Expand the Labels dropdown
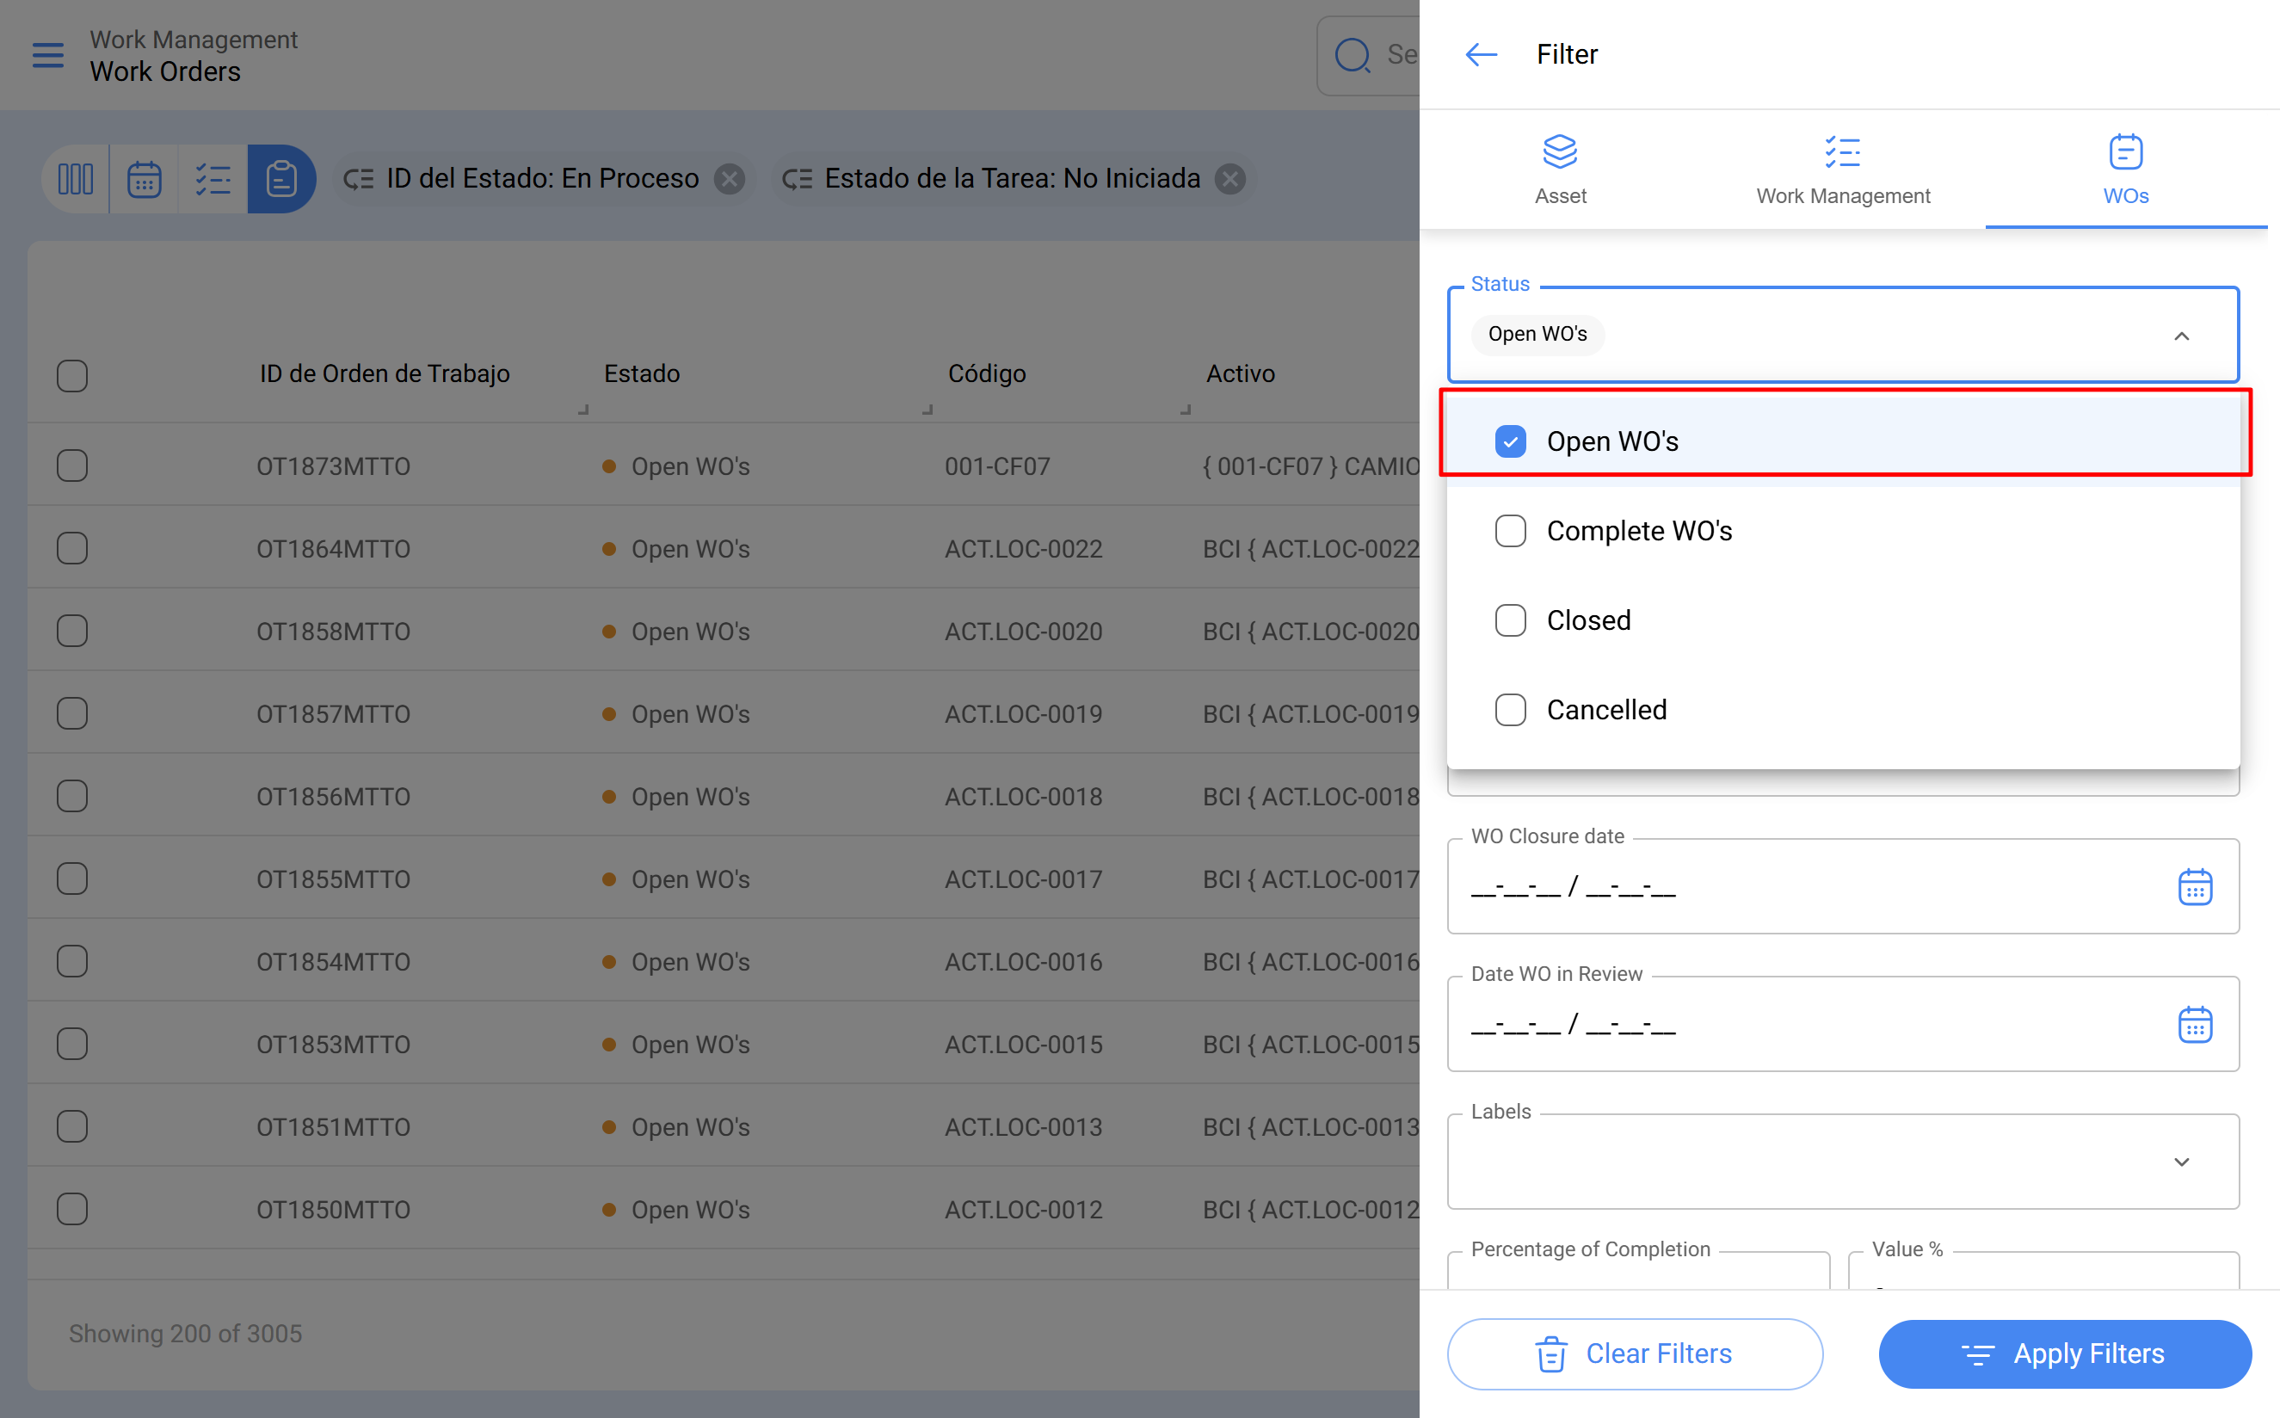Screen dimensions: 2280x1418 [x=2182, y=1162]
